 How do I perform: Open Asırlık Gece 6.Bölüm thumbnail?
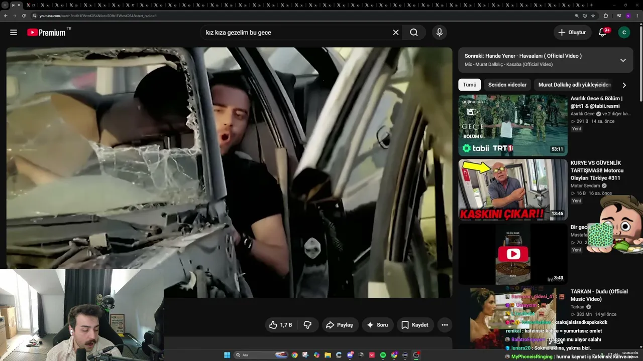(x=513, y=125)
